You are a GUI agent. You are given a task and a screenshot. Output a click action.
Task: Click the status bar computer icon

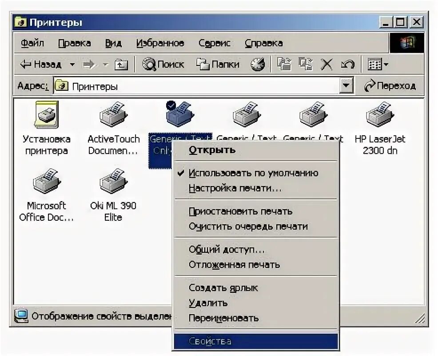point(21,316)
